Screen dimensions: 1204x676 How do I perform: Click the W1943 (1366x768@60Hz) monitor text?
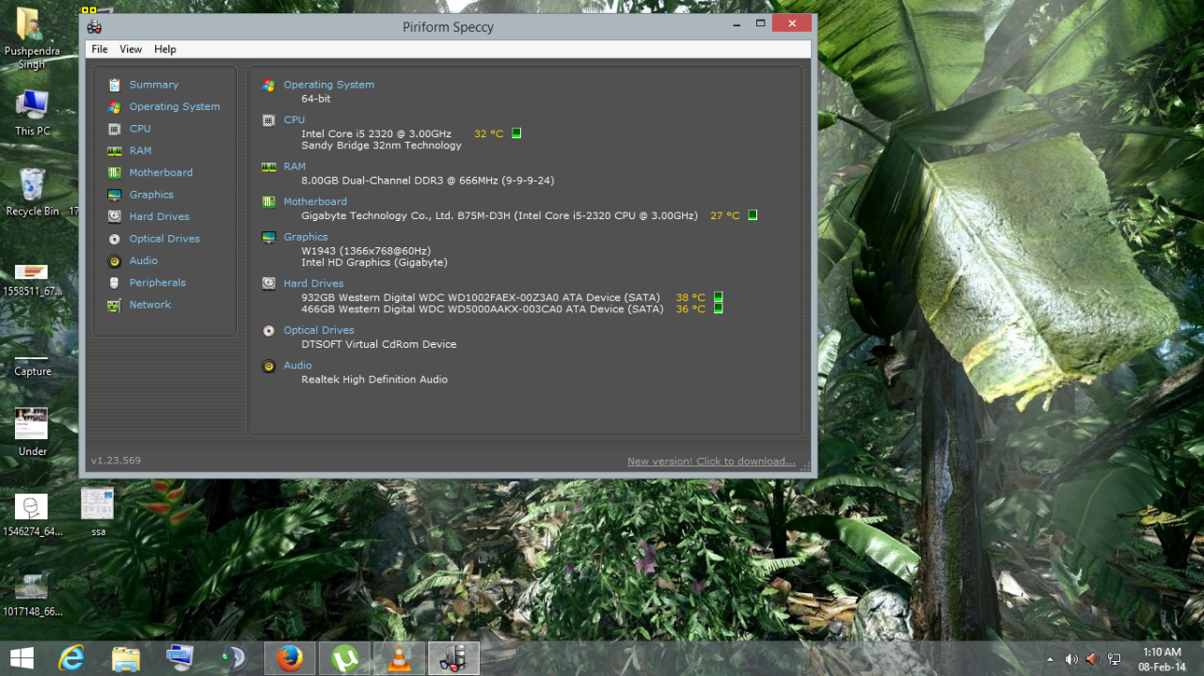point(366,251)
